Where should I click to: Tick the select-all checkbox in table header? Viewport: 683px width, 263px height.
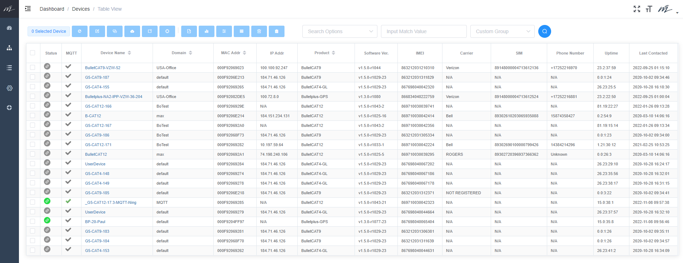[33, 53]
